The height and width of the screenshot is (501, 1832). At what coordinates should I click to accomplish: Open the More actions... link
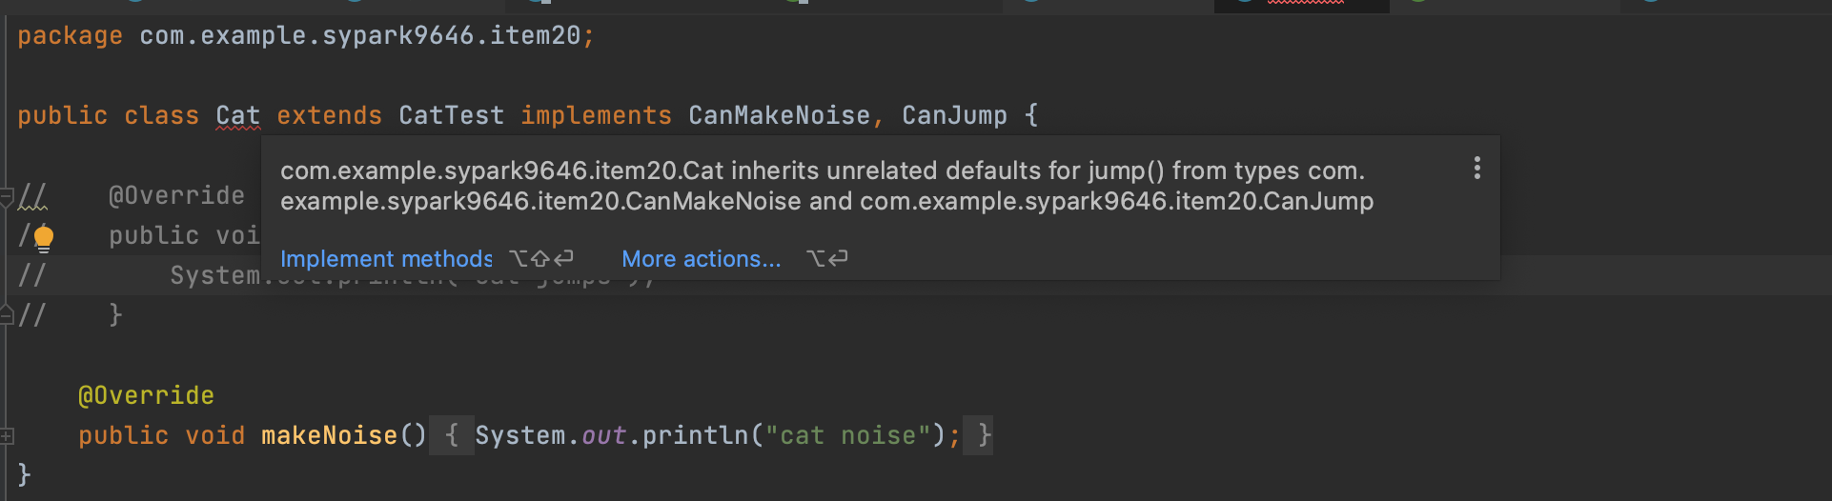click(702, 259)
